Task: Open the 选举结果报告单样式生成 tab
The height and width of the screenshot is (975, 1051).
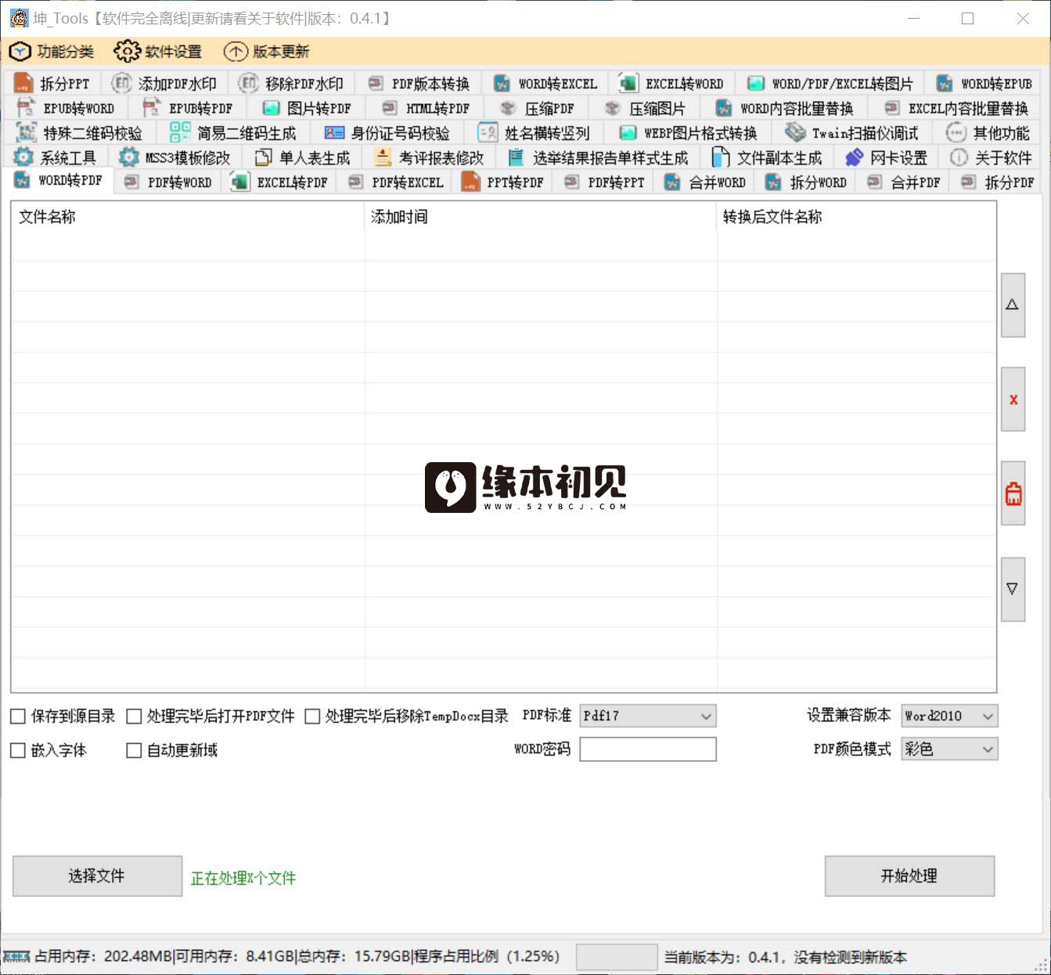Action: (599, 157)
